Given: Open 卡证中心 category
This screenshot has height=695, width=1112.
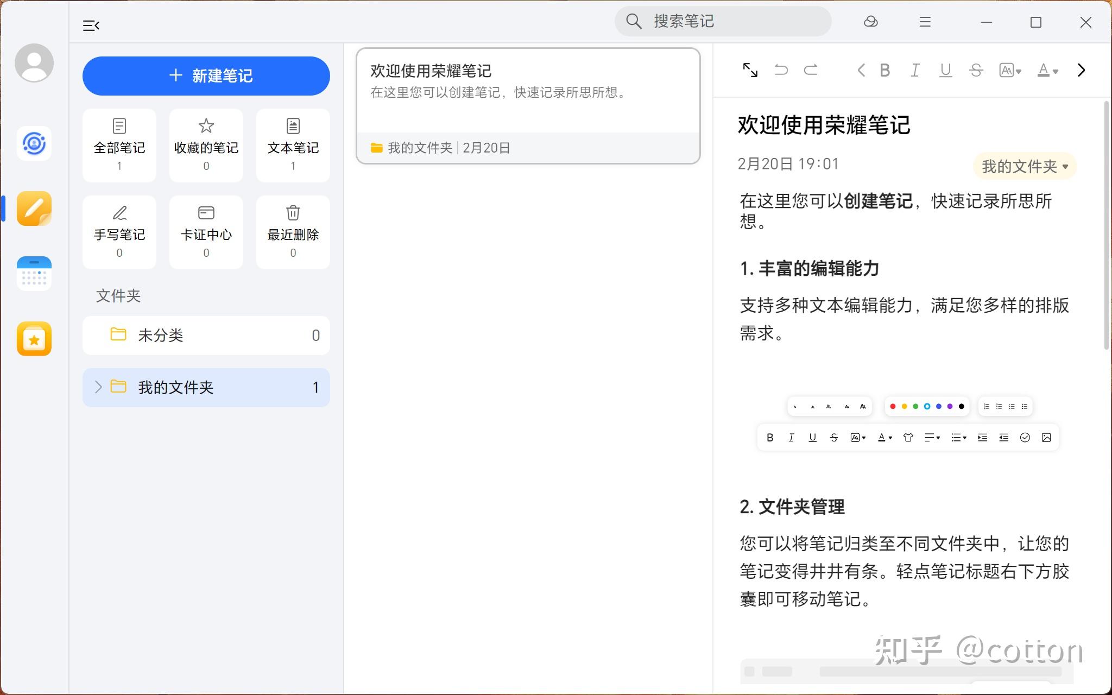Looking at the screenshot, I should click(x=206, y=232).
